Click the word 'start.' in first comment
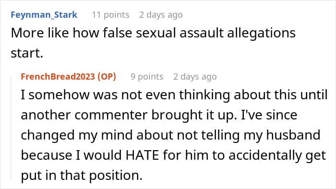 point(27,53)
